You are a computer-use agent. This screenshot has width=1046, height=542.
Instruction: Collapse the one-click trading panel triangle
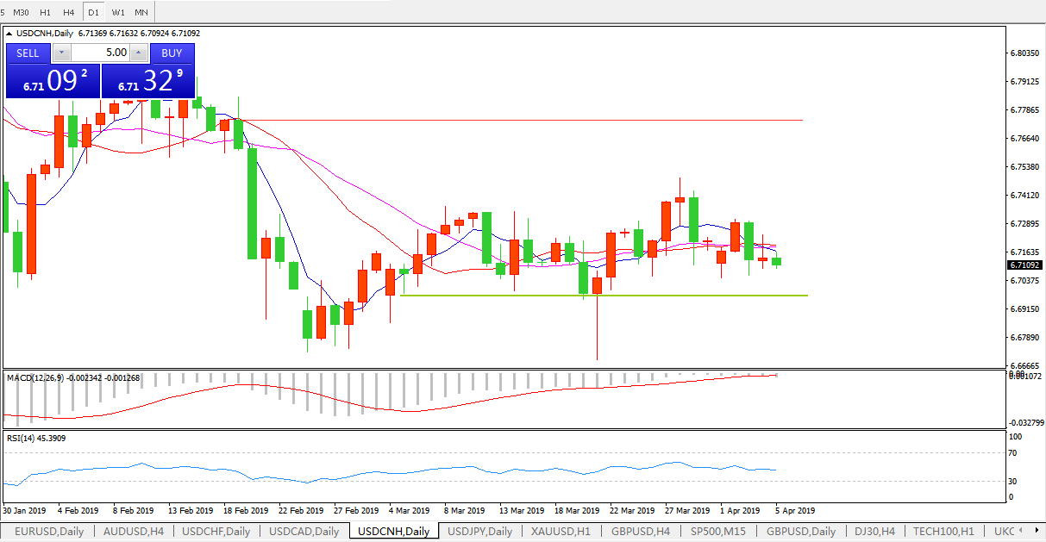9,34
